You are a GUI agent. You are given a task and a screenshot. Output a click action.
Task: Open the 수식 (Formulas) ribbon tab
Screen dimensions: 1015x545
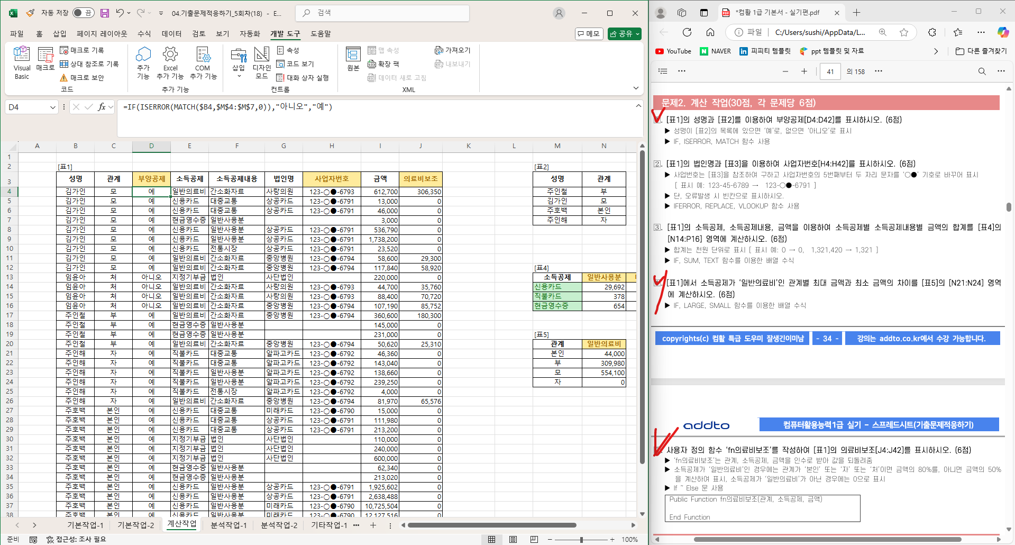tap(144, 34)
